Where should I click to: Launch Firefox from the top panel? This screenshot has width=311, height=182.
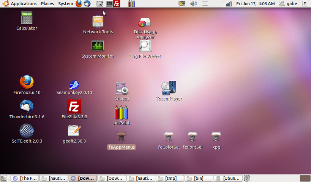point(79,3)
